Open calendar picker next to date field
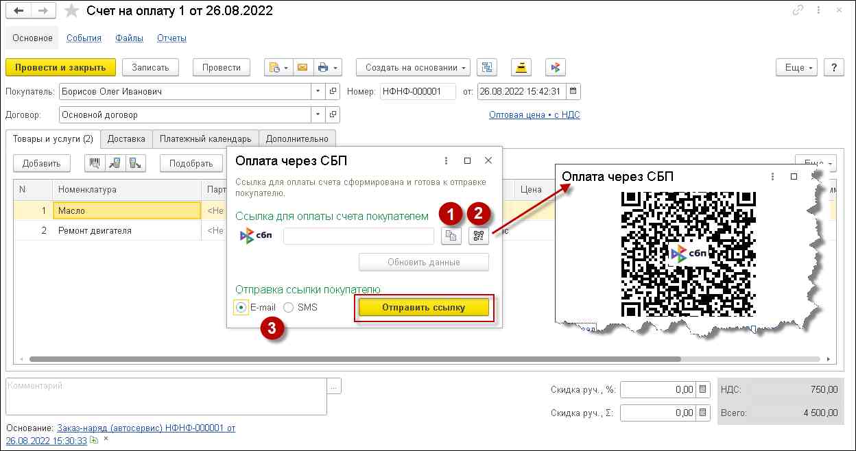Screen dimensions: 856x451 tap(574, 91)
